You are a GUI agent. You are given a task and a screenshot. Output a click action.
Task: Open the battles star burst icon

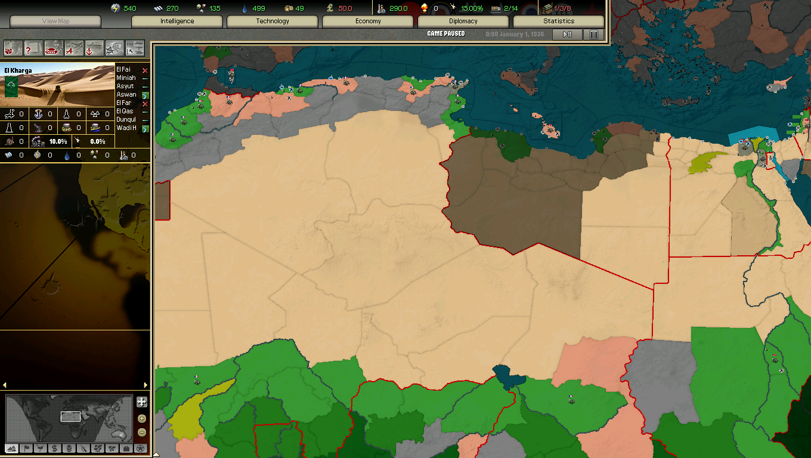[114, 48]
